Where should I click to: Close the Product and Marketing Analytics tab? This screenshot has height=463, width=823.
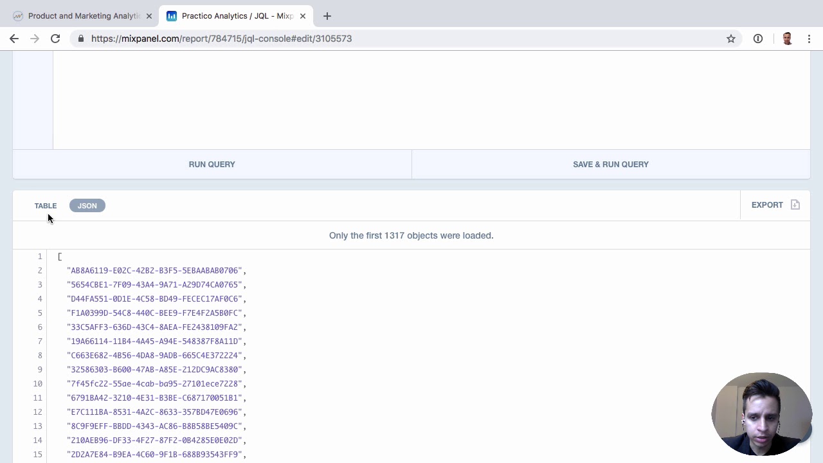(x=149, y=16)
